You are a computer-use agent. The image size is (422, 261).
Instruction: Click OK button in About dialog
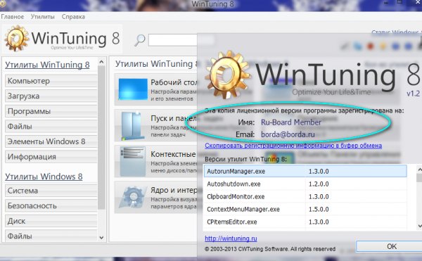[390, 246]
